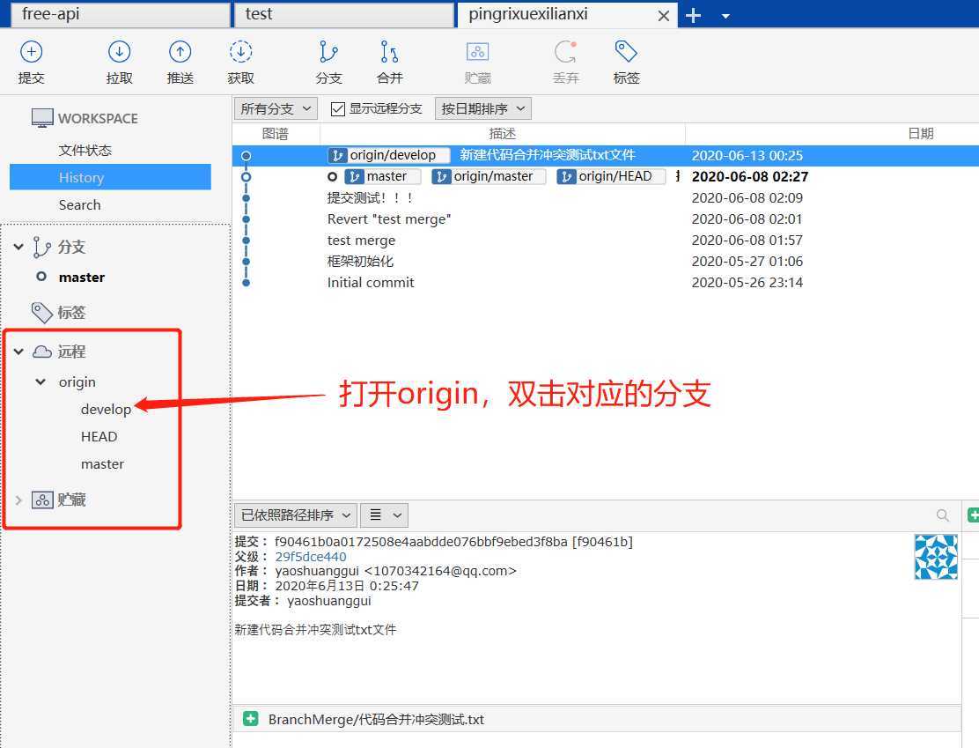
Task: Open a new tab with the plus icon
Action: point(693,16)
